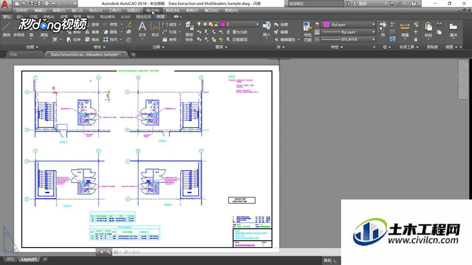Toggle the group selection button in 组 panel
Image resolution: width=472 pixels, height=265 pixels.
(392, 39)
